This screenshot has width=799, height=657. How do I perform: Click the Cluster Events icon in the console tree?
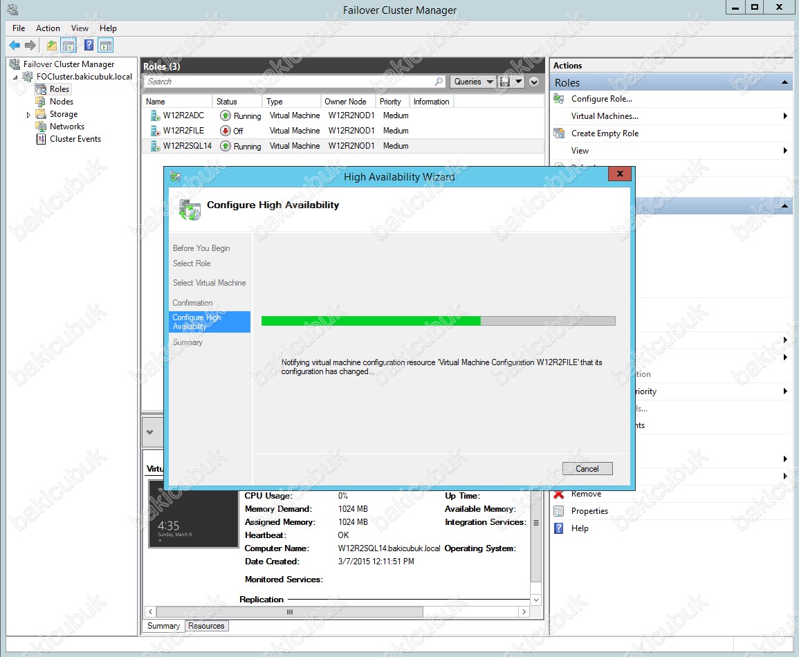pyautogui.click(x=41, y=139)
